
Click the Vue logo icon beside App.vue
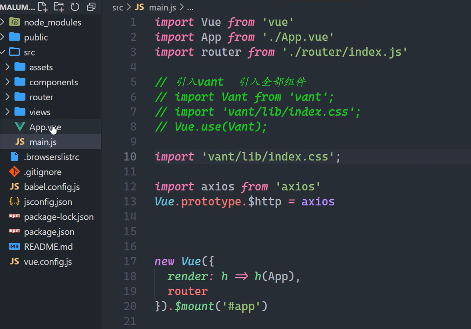click(x=20, y=127)
